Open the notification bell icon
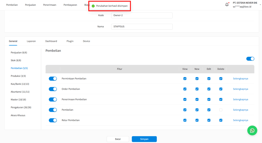Image resolution: width=262 pixels, height=143 pixels. [x=227, y=5]
